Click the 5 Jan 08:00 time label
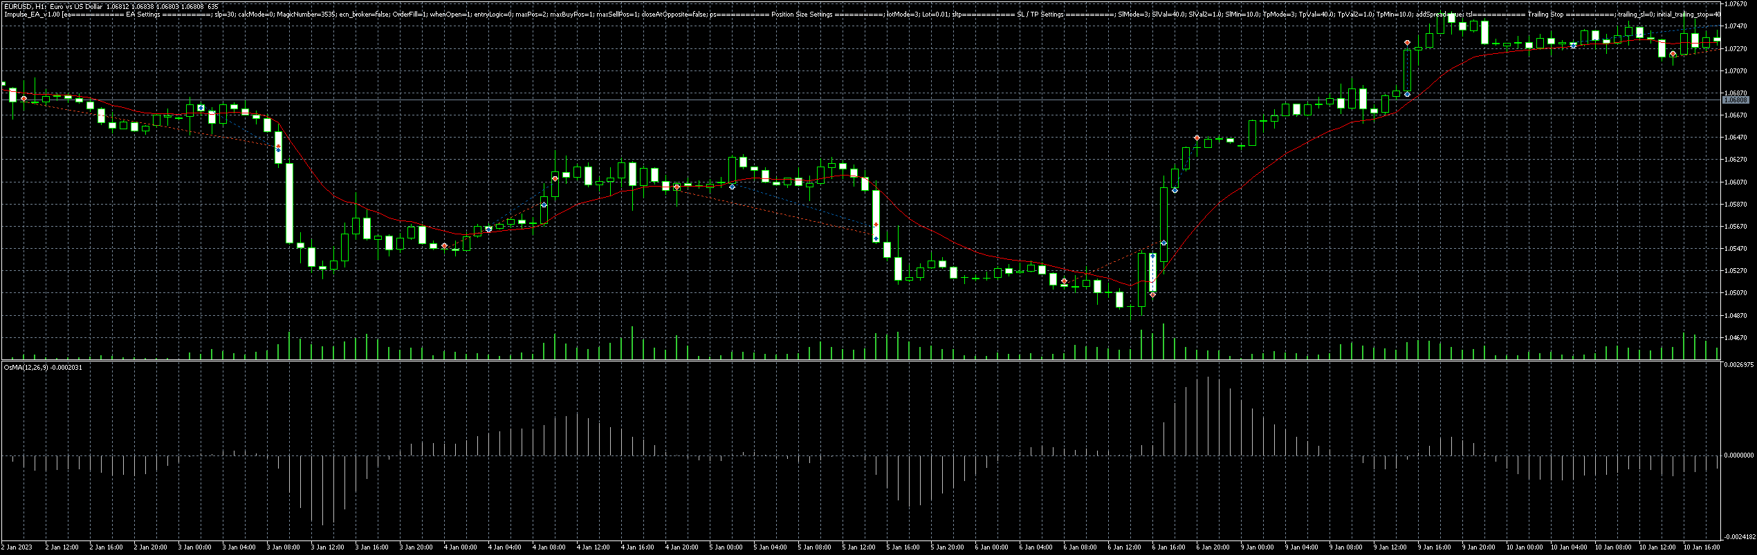The height and width of the screenshot is (555, 1757). (814, 547)
